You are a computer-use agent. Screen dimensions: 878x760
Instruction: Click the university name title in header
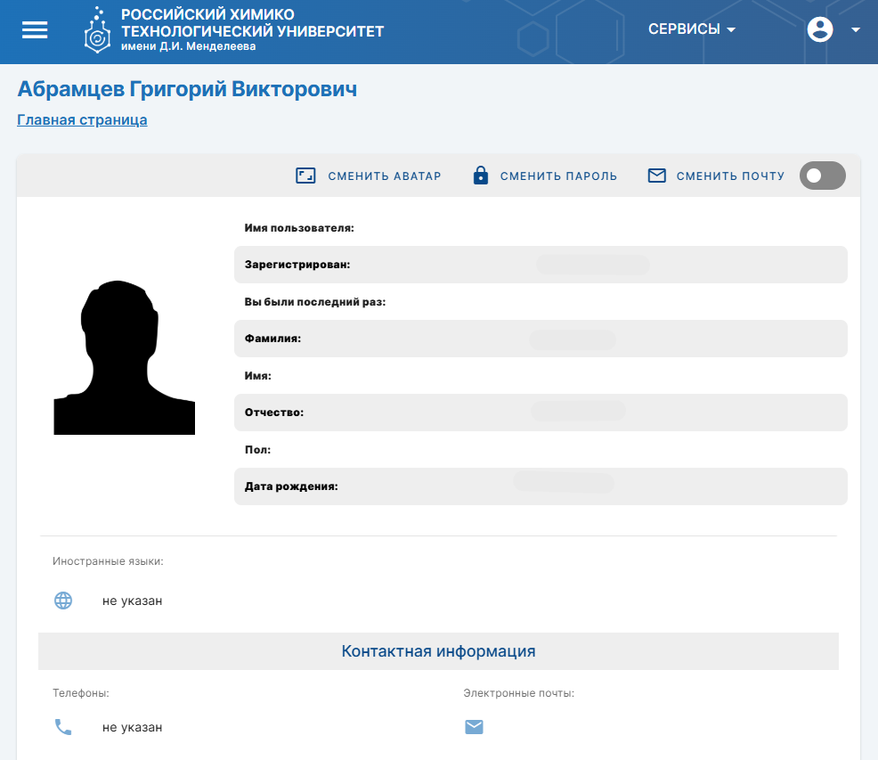(252, 29)
